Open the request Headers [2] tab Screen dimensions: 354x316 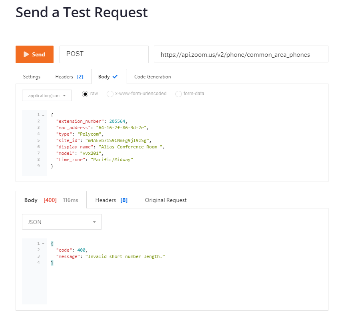coord(69,77)
